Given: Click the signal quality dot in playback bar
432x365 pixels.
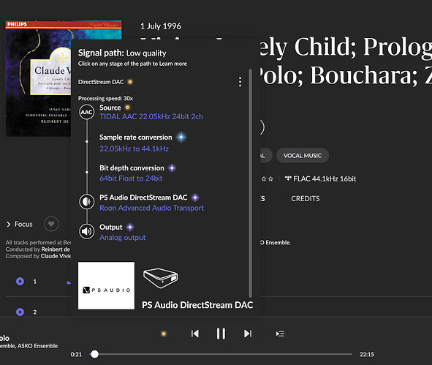Looking at the screenshot, I should coord(164,334).
